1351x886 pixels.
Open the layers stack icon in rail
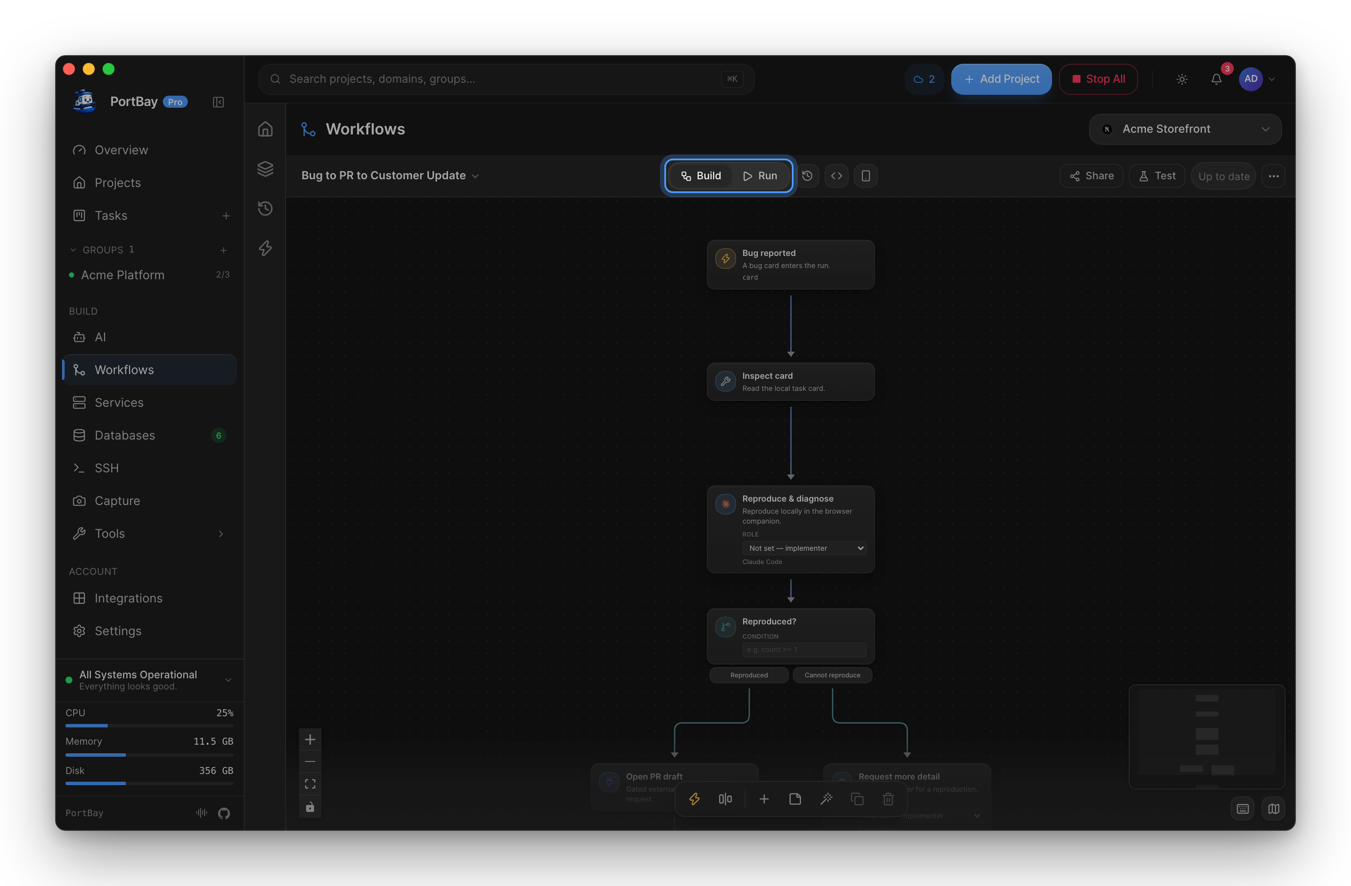point(265,168)
